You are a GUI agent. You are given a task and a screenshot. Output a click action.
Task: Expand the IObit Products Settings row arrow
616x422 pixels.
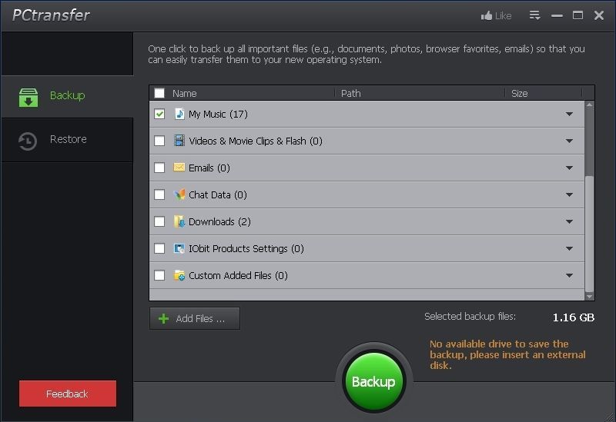[x=569, y=248]
